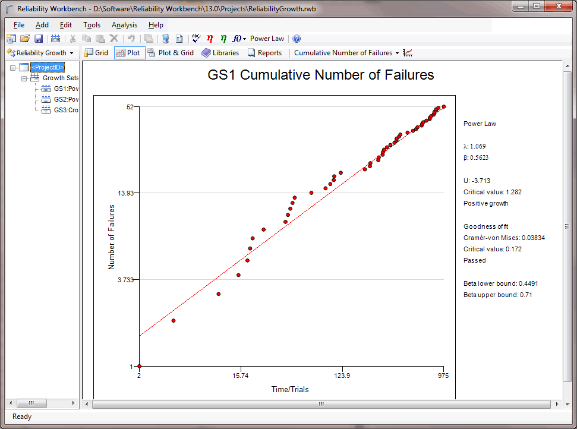The width and height of the screenshot is (577, 429).
Task: Click the plot options icon beside Cumulative dropdown
Action: [408, 53]
